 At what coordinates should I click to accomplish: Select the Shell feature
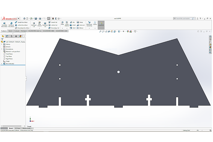[73, 28]
